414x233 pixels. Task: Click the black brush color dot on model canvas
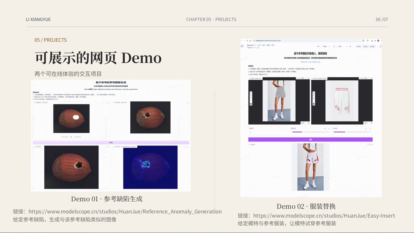tap(251, 104)
